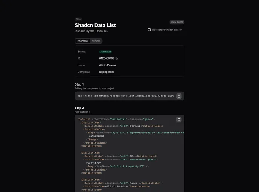Click the '#123456789' line in code block

93,163
